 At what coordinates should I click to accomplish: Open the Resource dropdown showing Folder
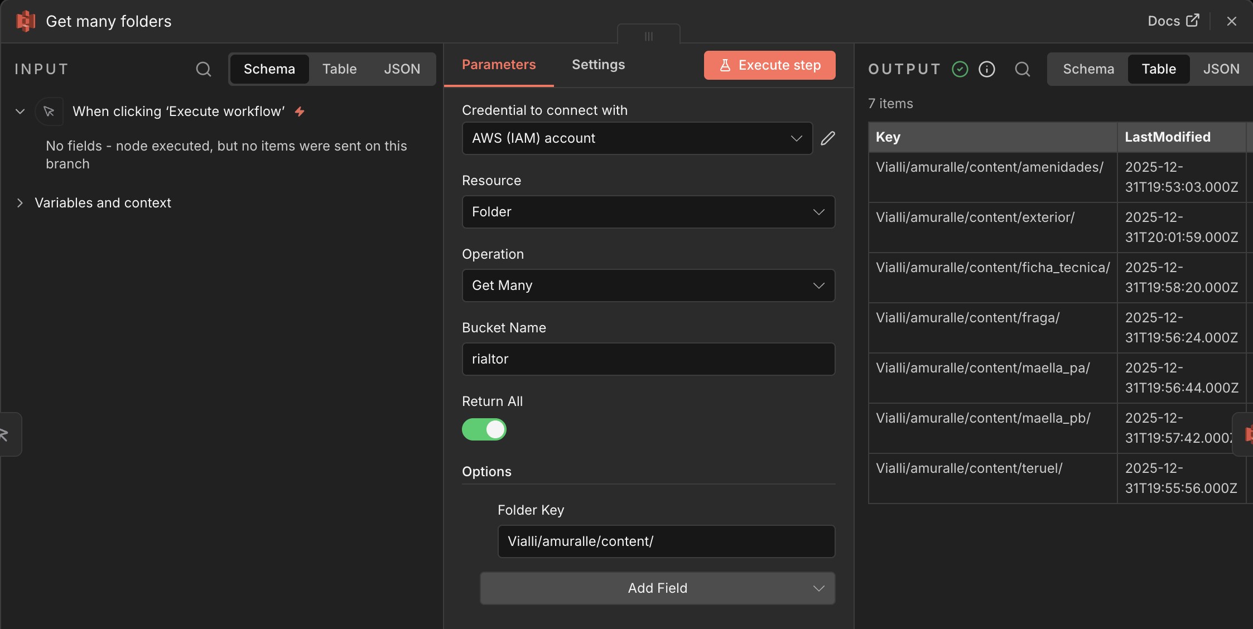(x=648, y=212)
